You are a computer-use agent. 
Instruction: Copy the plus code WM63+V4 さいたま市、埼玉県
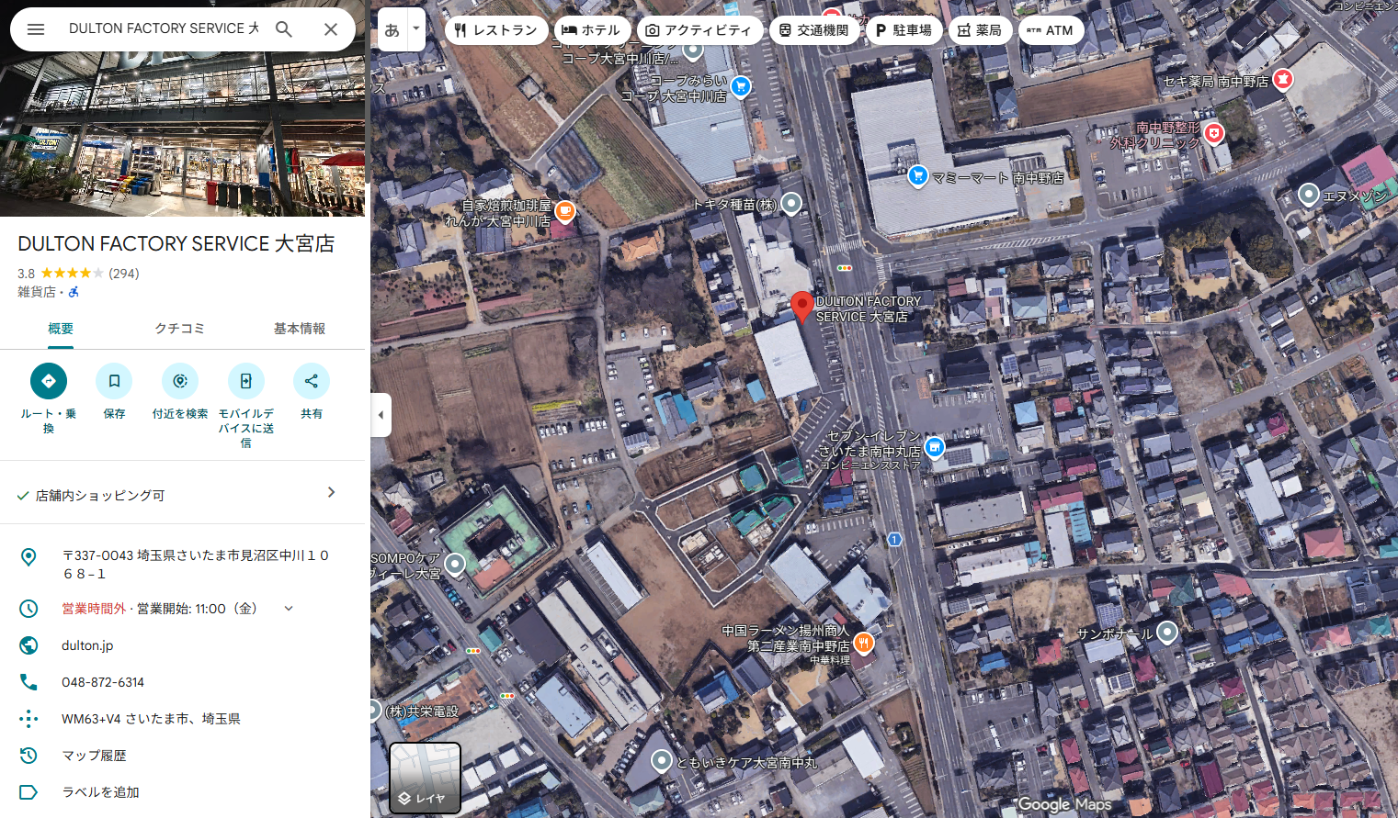151,719
